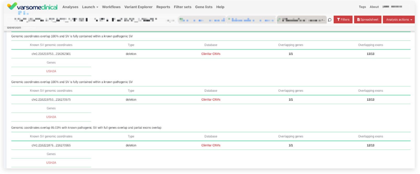Click the comment bubble icon beside Filters
420x174 pixels.
click(330, 20)
